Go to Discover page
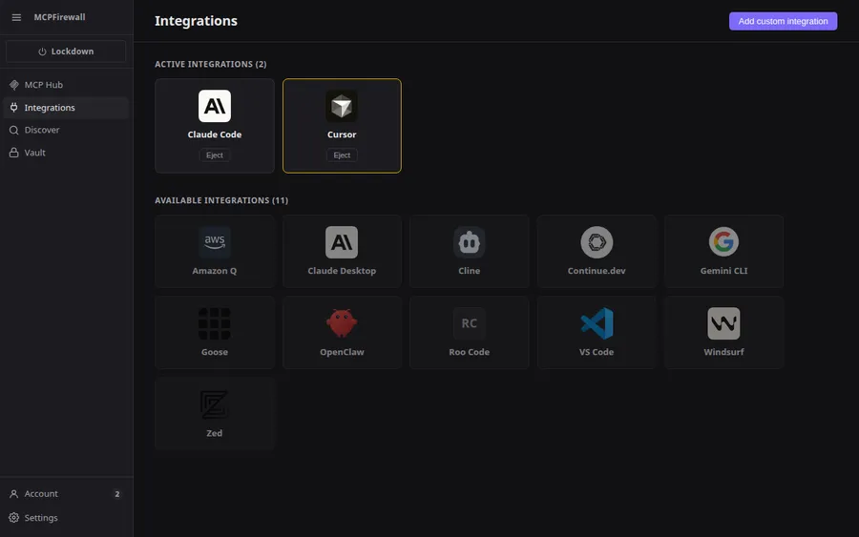Viewport: 859px width, 537px height. pyautogui.click(x=66, y=131)
